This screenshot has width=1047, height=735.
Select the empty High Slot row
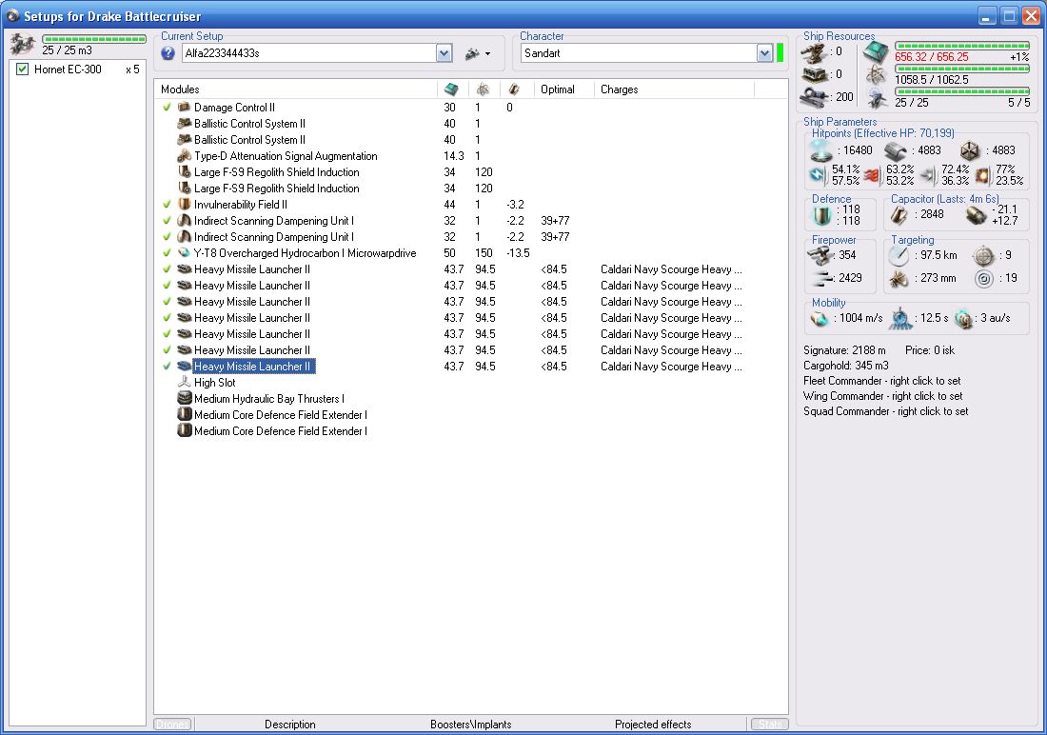214,383
